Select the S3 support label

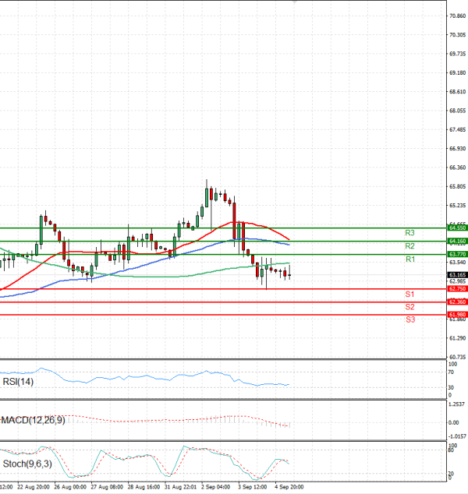409,319
